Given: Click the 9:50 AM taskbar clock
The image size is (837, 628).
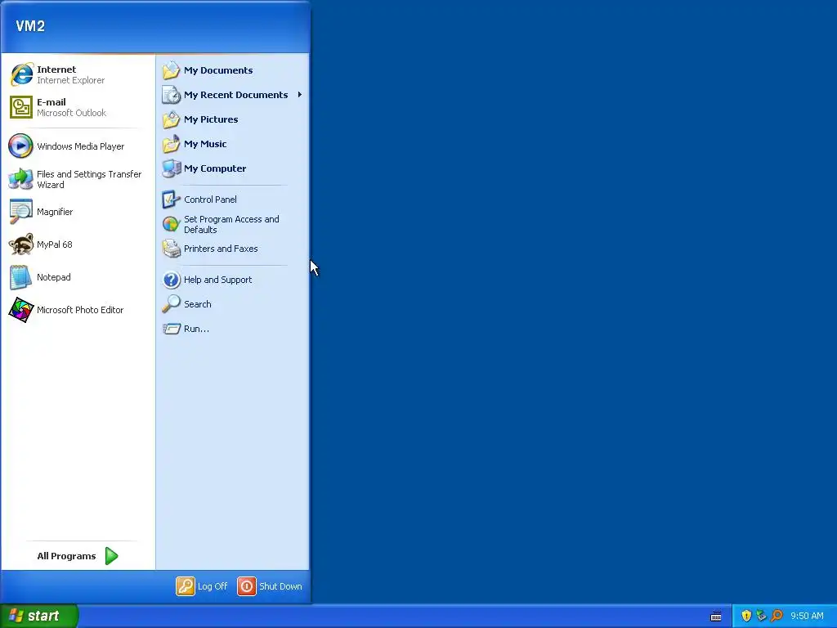Looking at the screenshot, I should click(x=807, y=617).
